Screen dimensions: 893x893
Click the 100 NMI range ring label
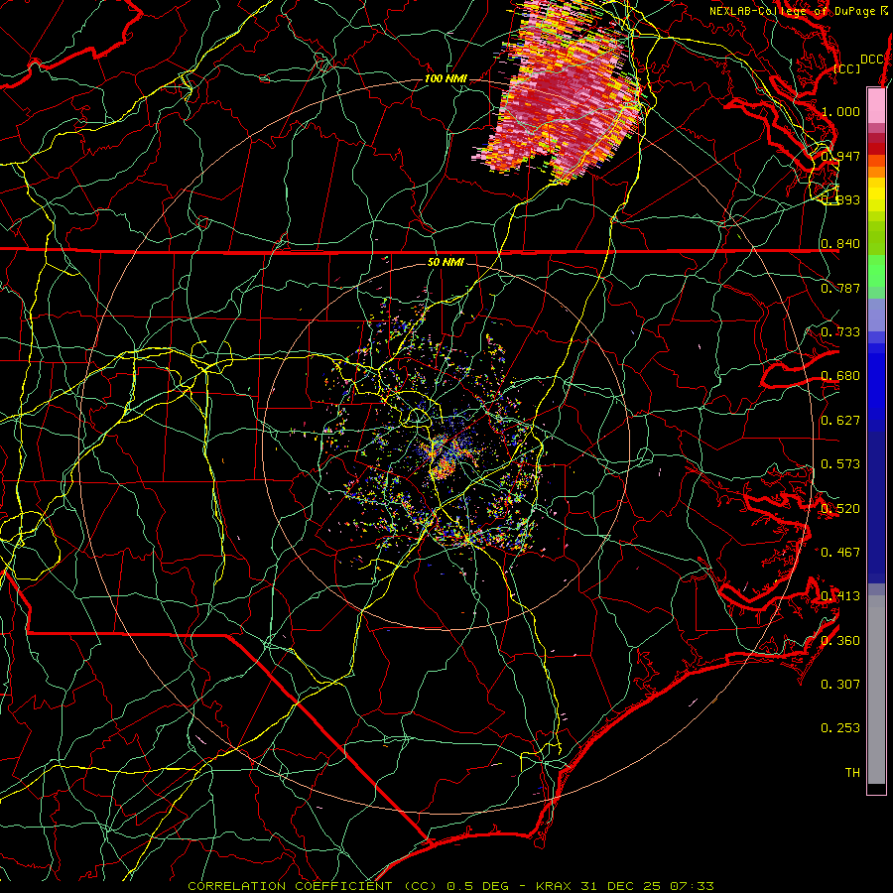(446, 78)
